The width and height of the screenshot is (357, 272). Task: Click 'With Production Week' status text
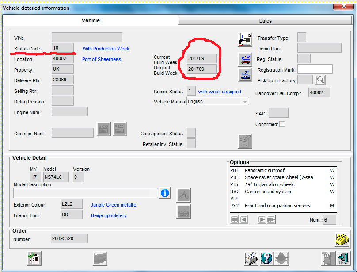tap(106, 49)
